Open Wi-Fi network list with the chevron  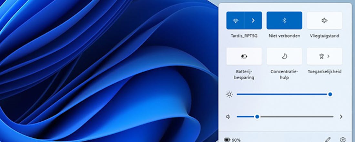253,21
